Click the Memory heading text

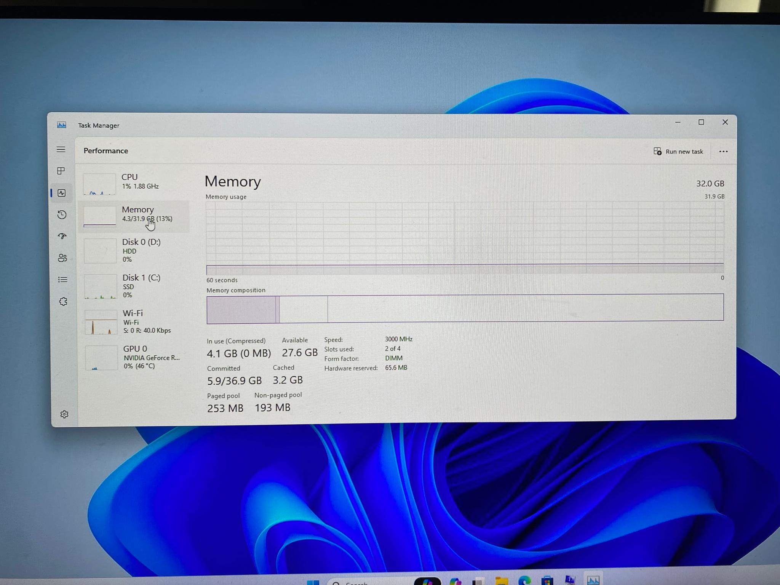(x=233, y=181)
